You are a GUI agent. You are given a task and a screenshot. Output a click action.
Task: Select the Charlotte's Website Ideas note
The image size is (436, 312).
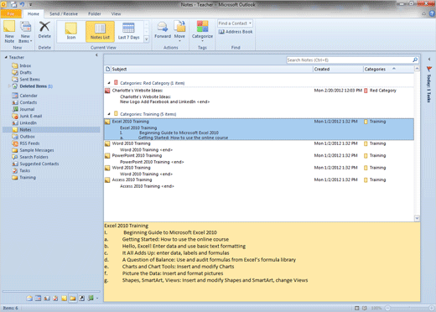click(259, 96)
